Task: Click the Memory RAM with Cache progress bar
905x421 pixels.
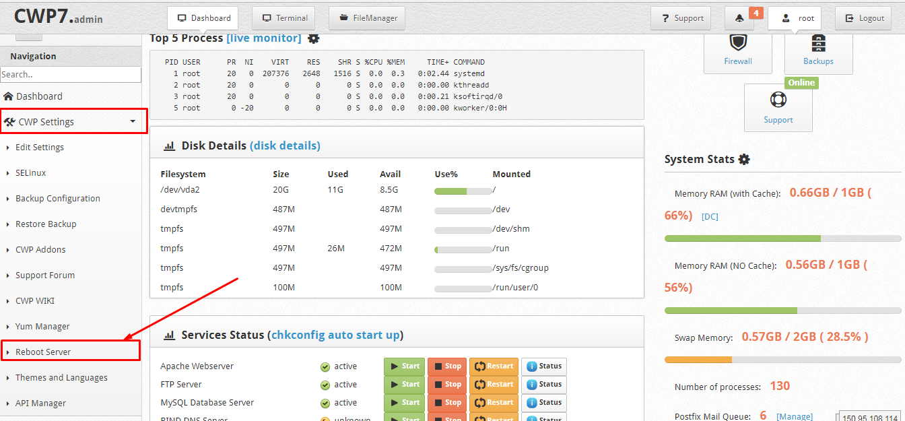Action: click(783, 238)
